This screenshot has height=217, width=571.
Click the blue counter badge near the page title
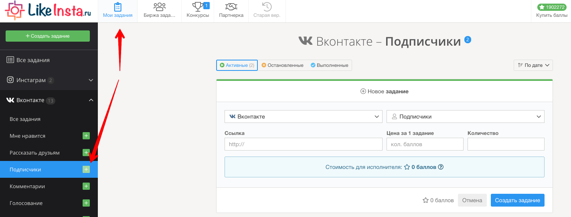tap(468, 40)
